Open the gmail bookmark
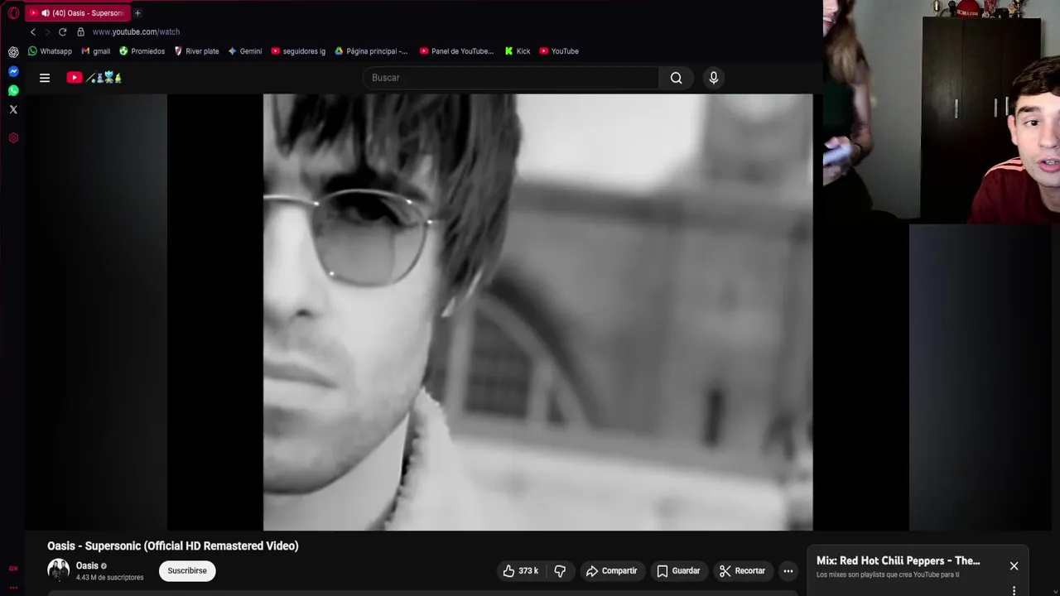The height and width of the screenshot is (596, 1060). point(95,51)
